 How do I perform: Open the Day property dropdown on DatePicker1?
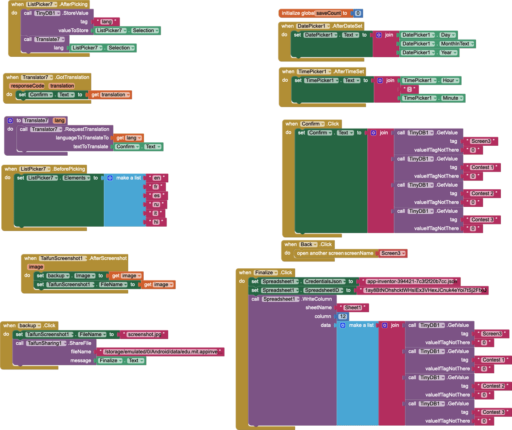tap(454, 35)
